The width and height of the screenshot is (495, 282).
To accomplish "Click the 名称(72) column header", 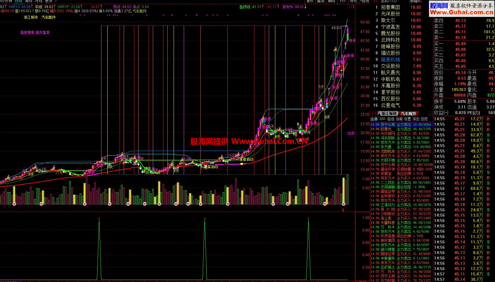I will 389,1.
